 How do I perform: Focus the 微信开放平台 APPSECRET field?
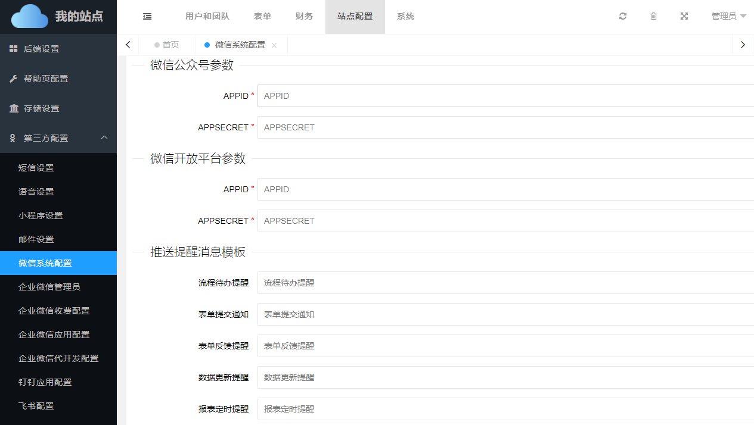coord(505,221)
